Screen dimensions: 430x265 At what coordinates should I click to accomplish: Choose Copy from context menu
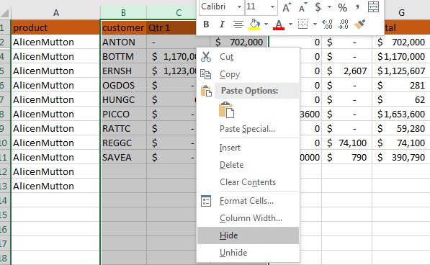(x=248, y=74)
